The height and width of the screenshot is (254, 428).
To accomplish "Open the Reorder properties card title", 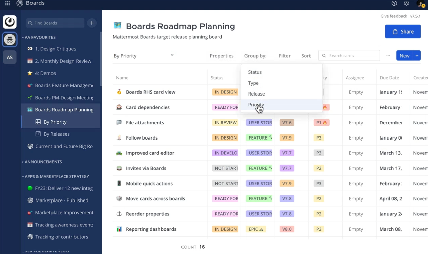I will click(x=148, y=214).
